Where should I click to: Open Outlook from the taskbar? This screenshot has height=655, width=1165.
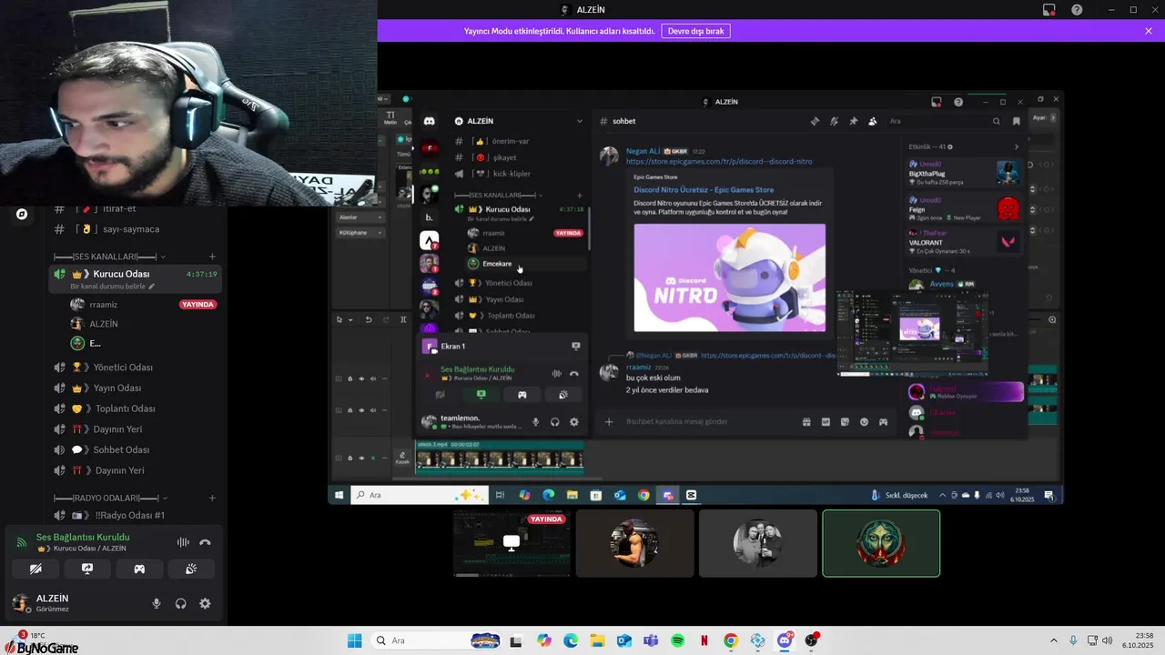point(624,640)
